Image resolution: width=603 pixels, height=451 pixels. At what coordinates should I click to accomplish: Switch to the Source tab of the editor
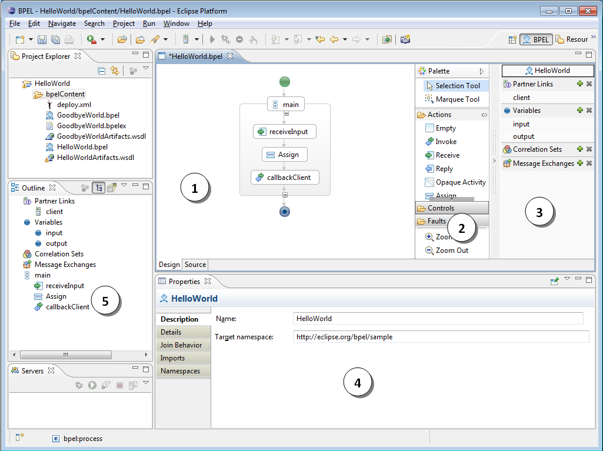click(195, 264)
